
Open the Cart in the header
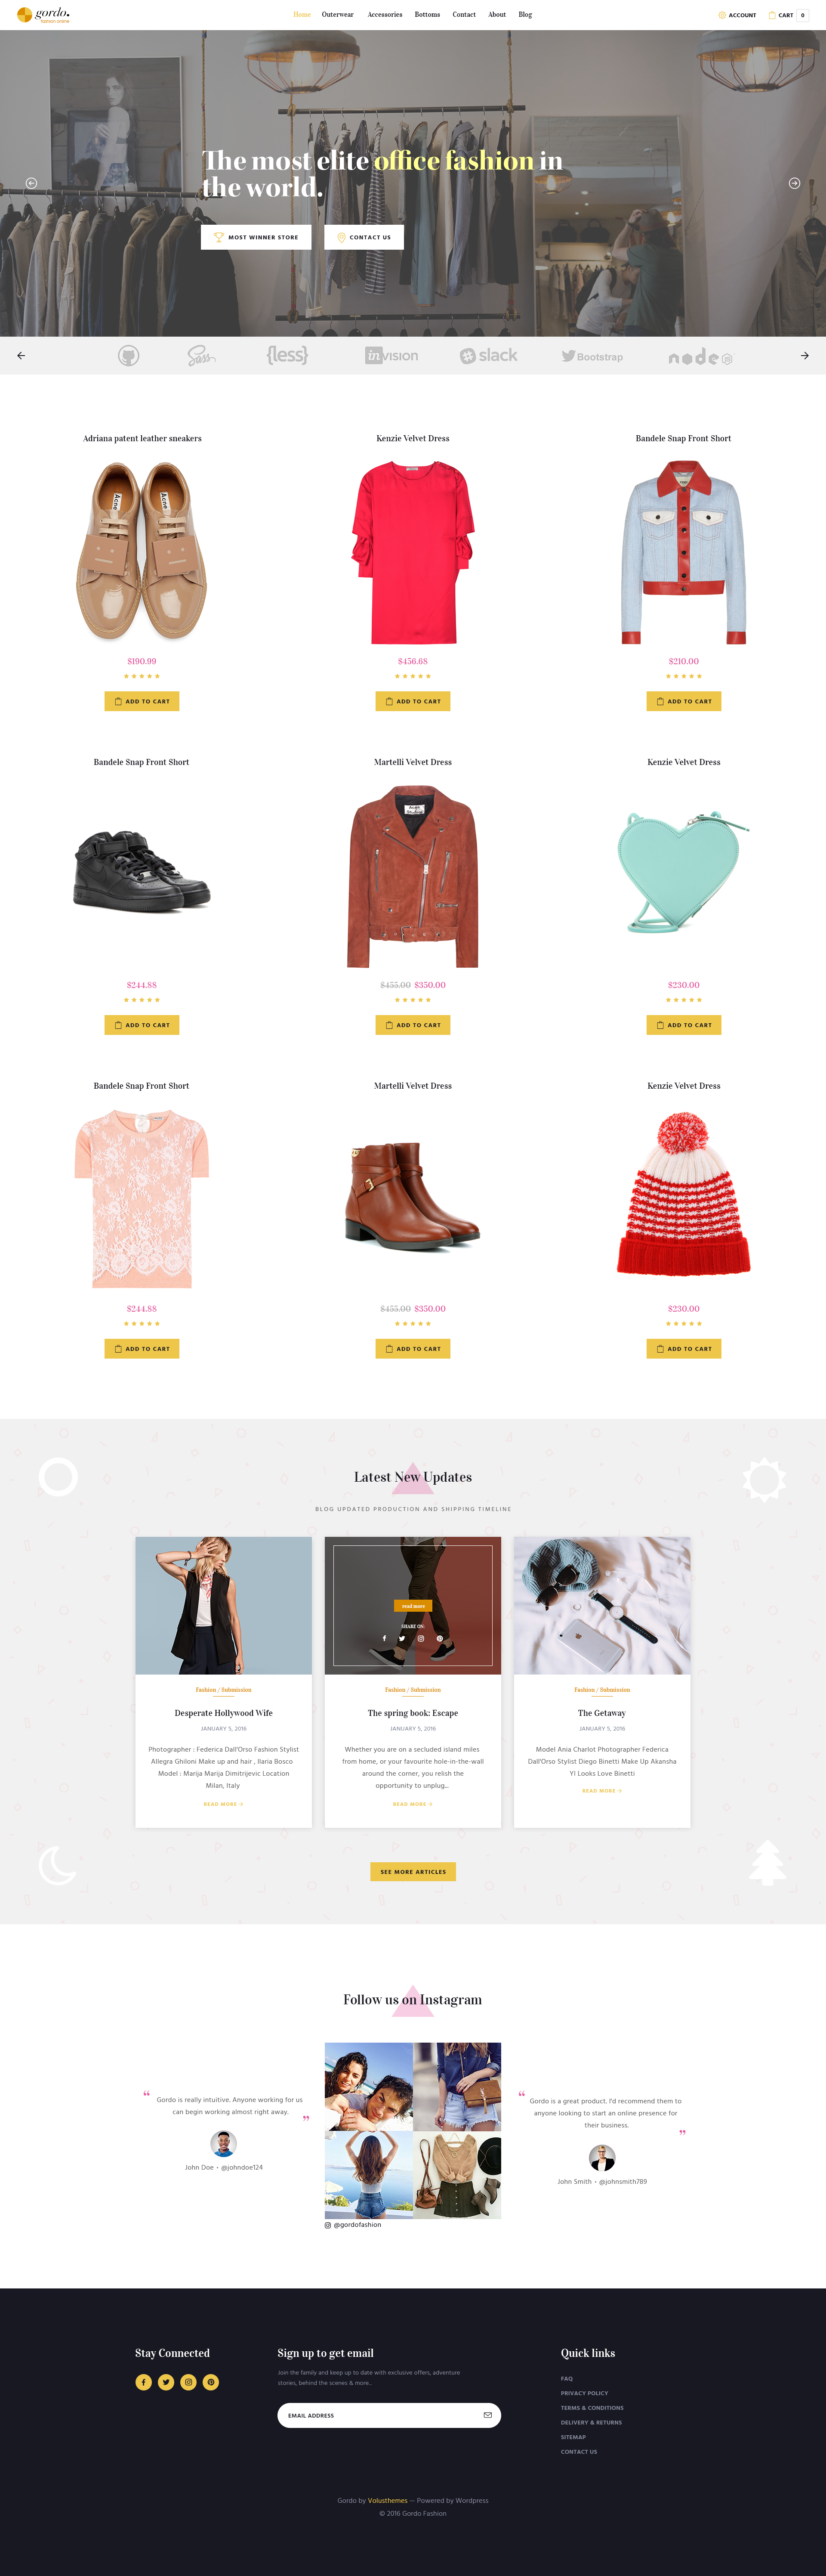tap(787, 15)
